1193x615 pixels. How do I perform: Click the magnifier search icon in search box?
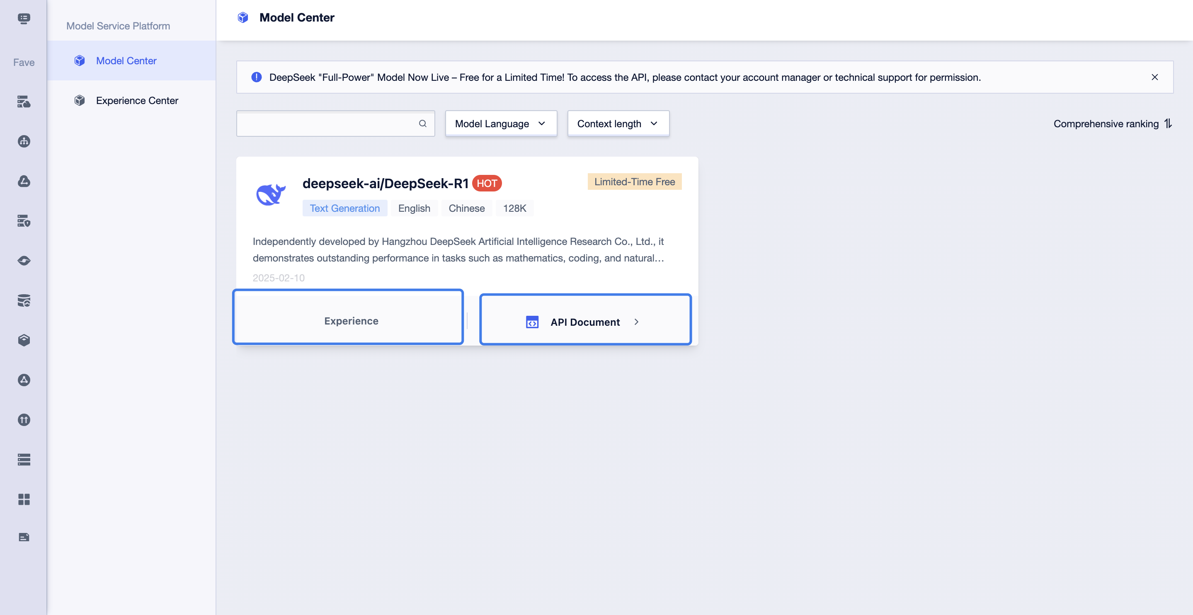422,123
